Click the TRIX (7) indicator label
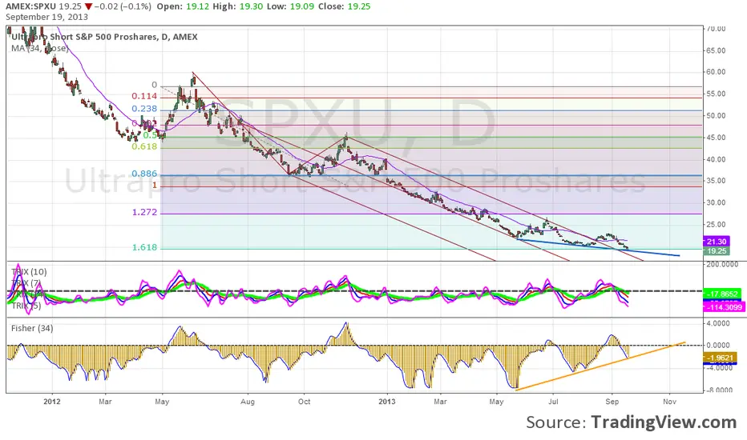747x440 pixels. tap(26, 283)
